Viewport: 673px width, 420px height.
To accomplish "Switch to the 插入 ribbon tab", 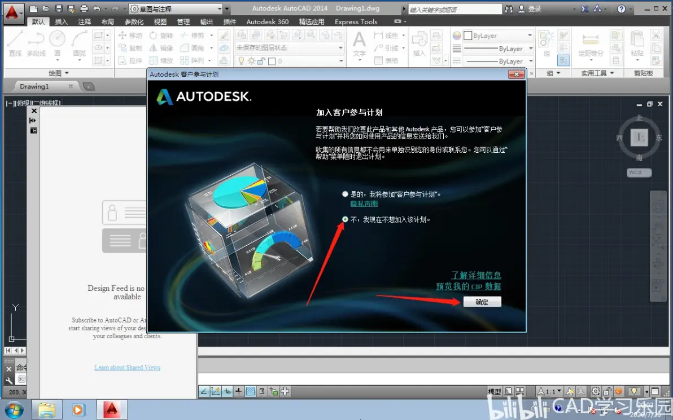I will point(61,21).
